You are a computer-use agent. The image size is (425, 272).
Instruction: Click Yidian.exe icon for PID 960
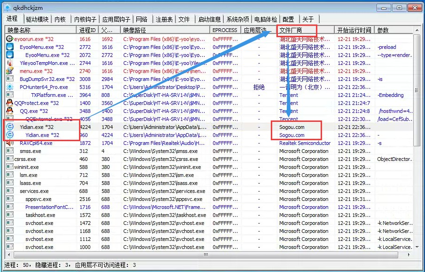click(x=10, y=135)
